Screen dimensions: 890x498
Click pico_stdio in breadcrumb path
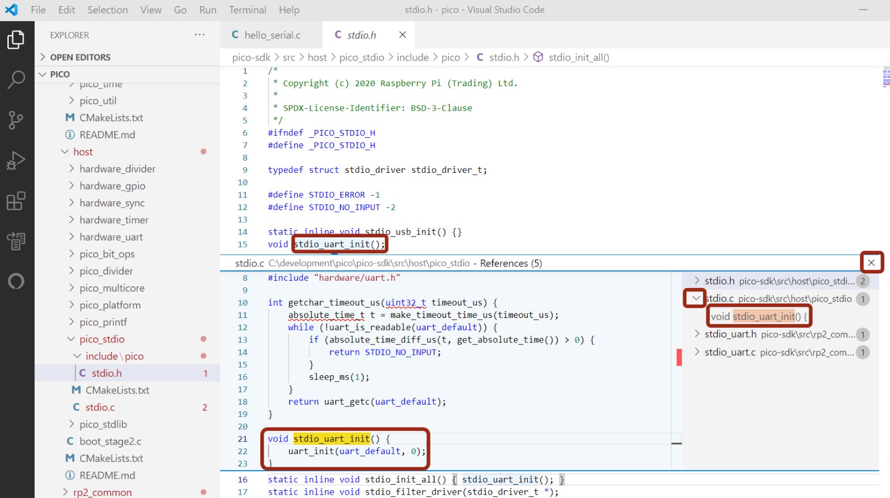point(362,57)
